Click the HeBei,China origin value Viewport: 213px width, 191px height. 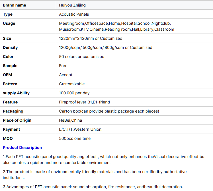click(x=71, y=120)
